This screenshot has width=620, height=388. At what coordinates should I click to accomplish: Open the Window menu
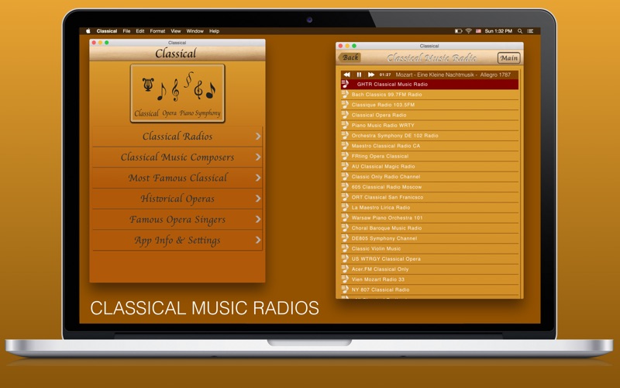coord(195,31)
